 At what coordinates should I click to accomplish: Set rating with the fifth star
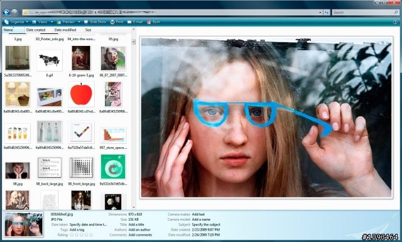click(91, 235)
